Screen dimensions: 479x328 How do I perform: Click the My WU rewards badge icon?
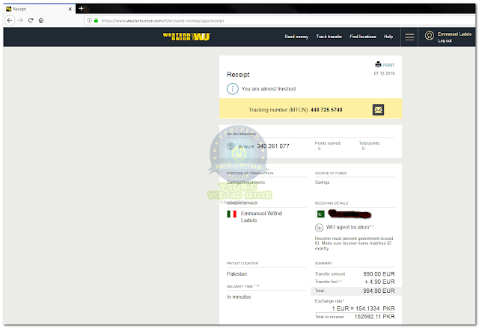click(x=231, y=146)
